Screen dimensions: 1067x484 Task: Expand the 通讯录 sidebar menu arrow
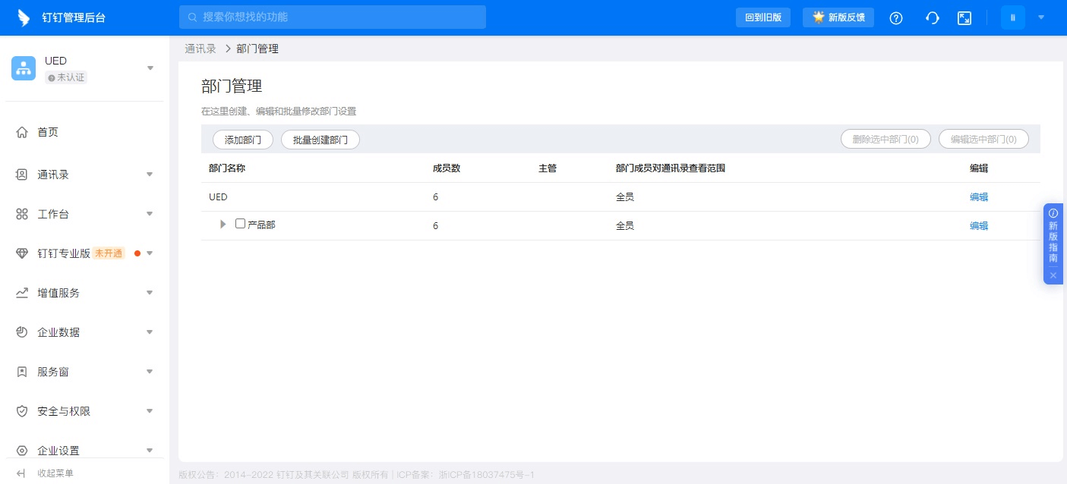[150, 174]
